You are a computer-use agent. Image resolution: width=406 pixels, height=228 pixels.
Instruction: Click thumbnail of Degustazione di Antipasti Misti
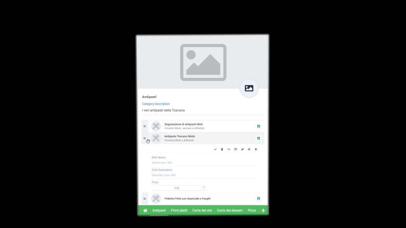156,126
